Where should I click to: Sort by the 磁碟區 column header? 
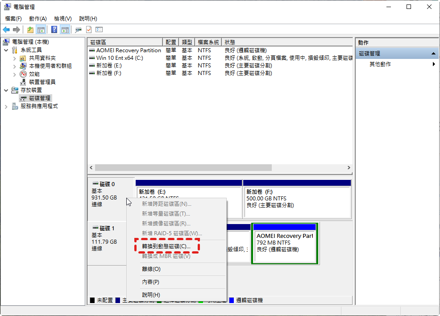click(x=125, y=42)
